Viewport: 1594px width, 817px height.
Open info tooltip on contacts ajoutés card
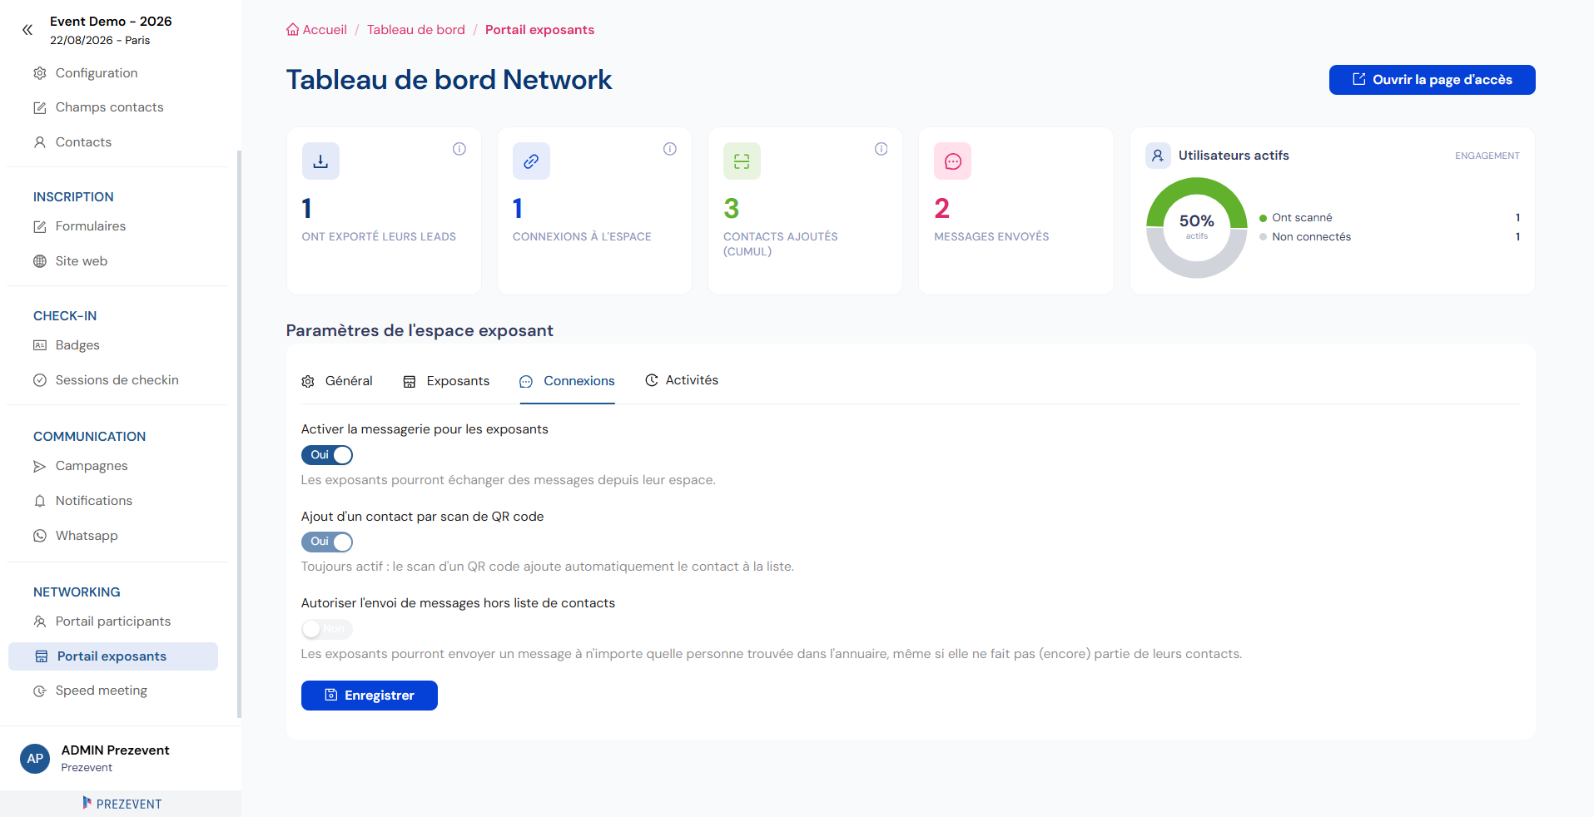tap(881, 149)
